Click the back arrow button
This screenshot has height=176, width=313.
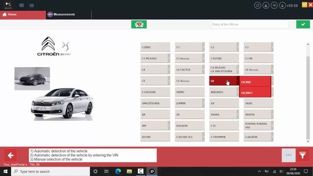[x=10, y=155]
